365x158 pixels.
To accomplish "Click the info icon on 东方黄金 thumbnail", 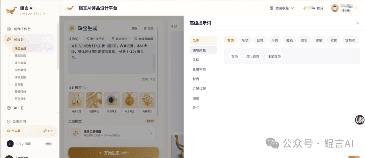I will click(134, 95).
